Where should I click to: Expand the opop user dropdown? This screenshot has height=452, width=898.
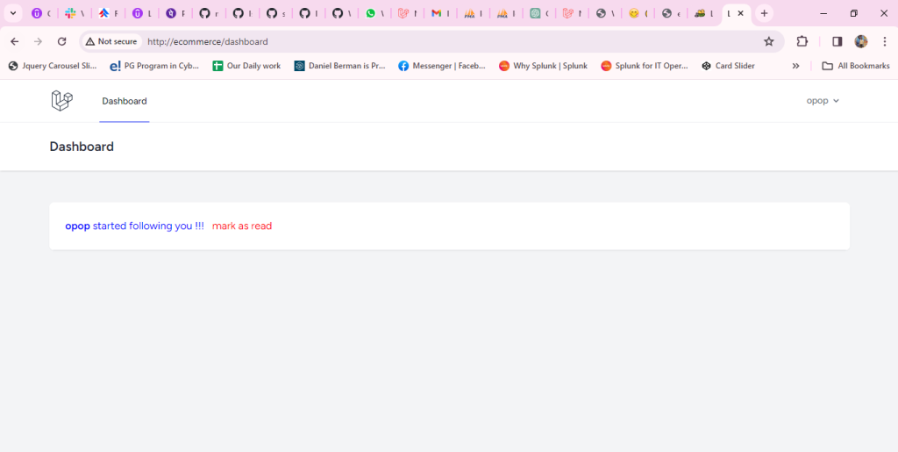click(x=823, y=101)
